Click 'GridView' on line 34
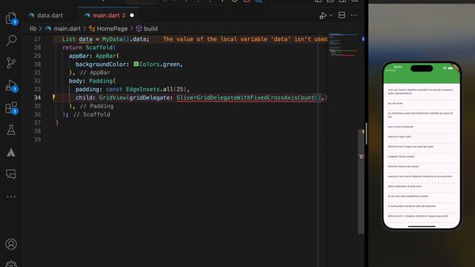The image size is (475, 267). (112, 97)
